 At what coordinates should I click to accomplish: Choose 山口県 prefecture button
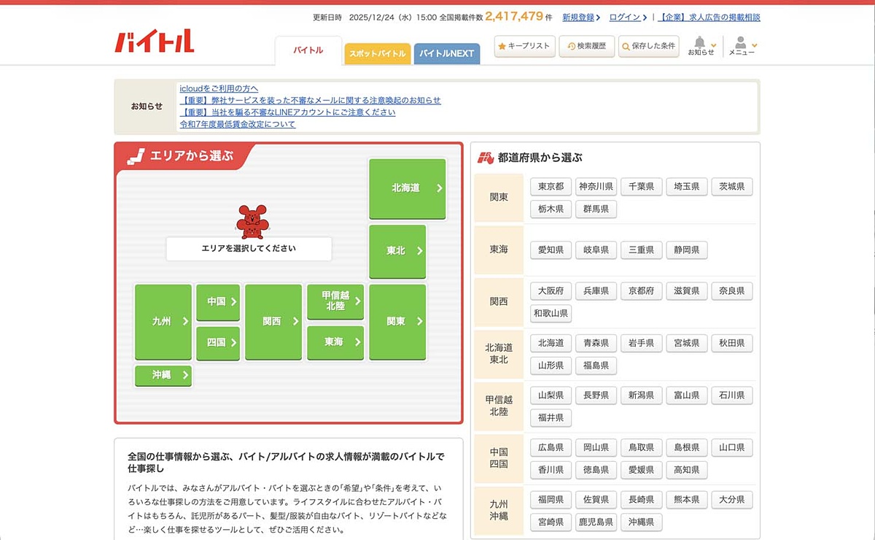pos(731,447)
